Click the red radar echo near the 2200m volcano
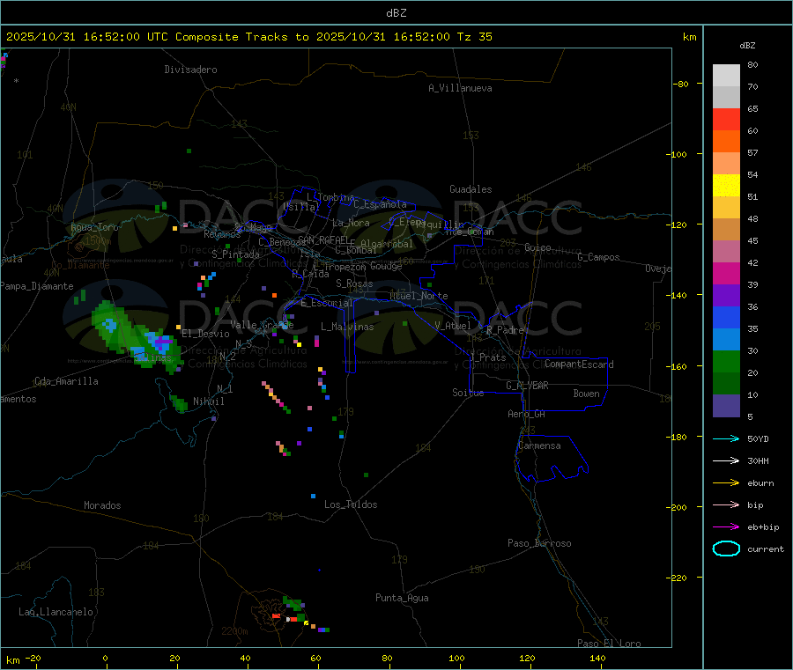Viewport: 793px width, 670px height. click(276, 616)
